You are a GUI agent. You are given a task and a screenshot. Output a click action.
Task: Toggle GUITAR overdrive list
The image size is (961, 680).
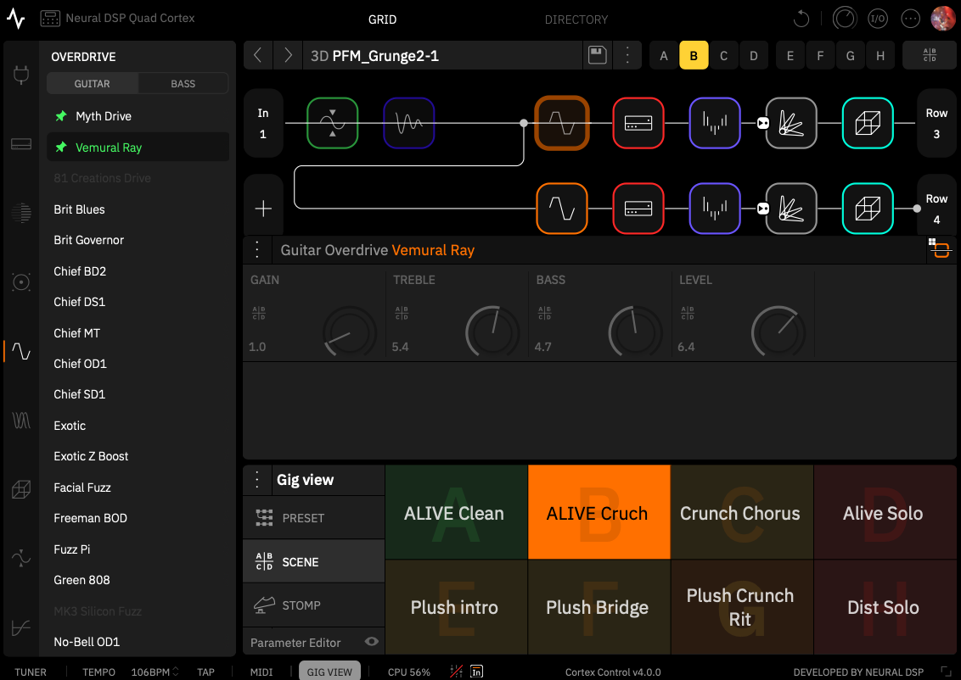[93, 84]
